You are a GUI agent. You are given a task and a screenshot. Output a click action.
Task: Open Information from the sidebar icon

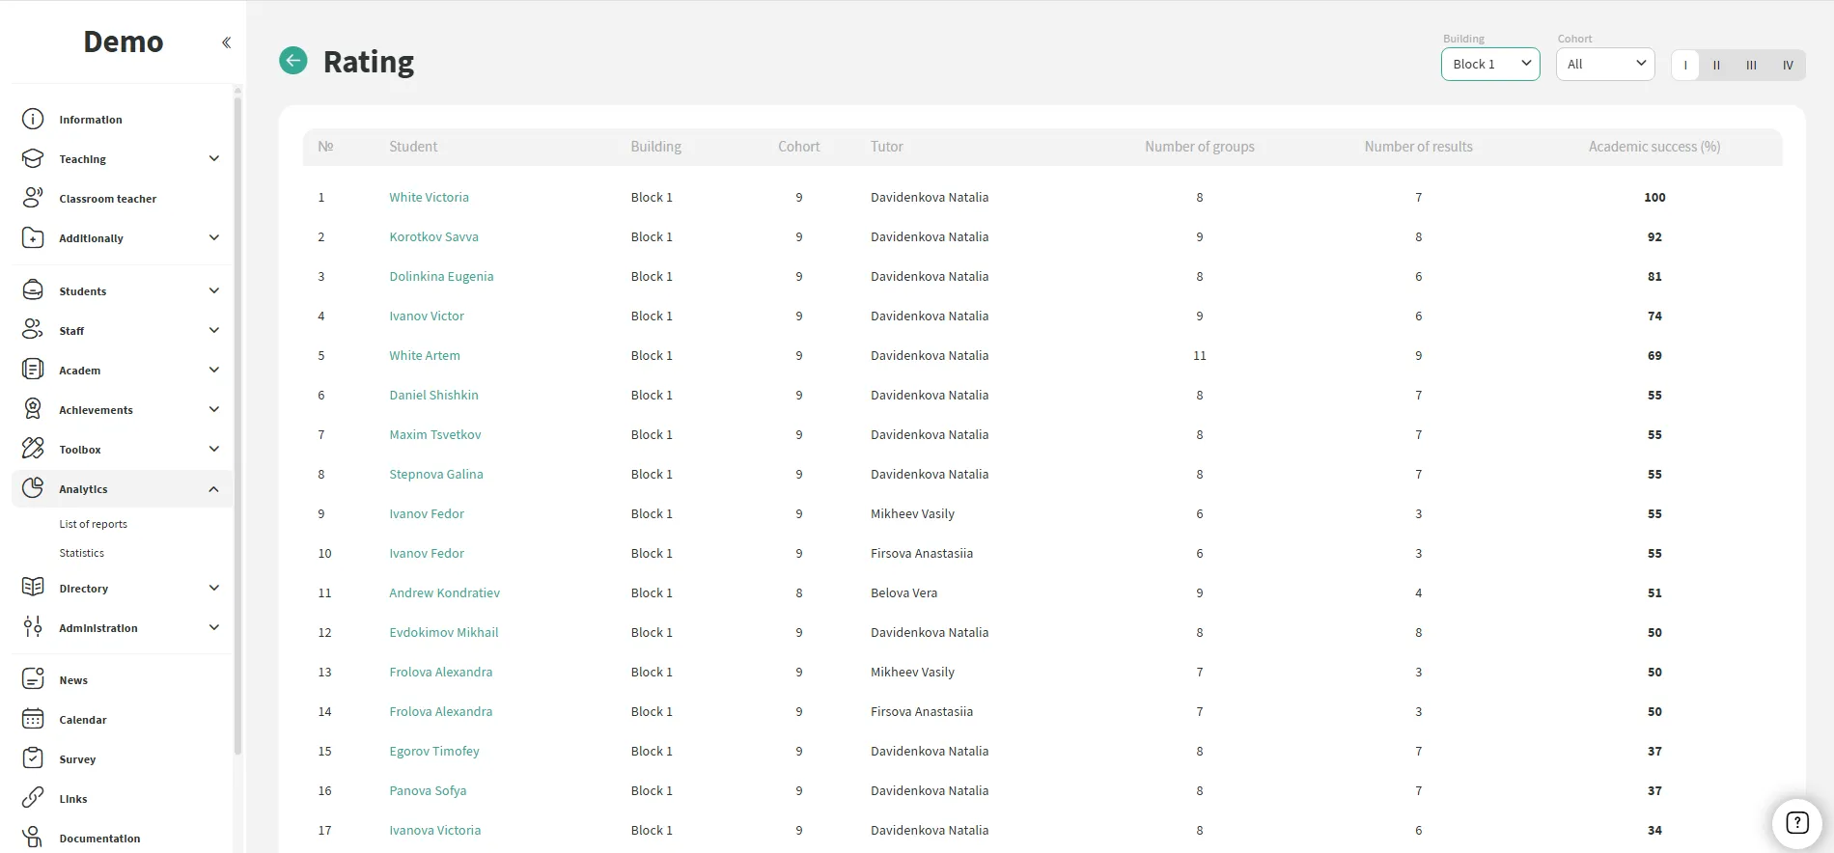(x=33, y=120)
